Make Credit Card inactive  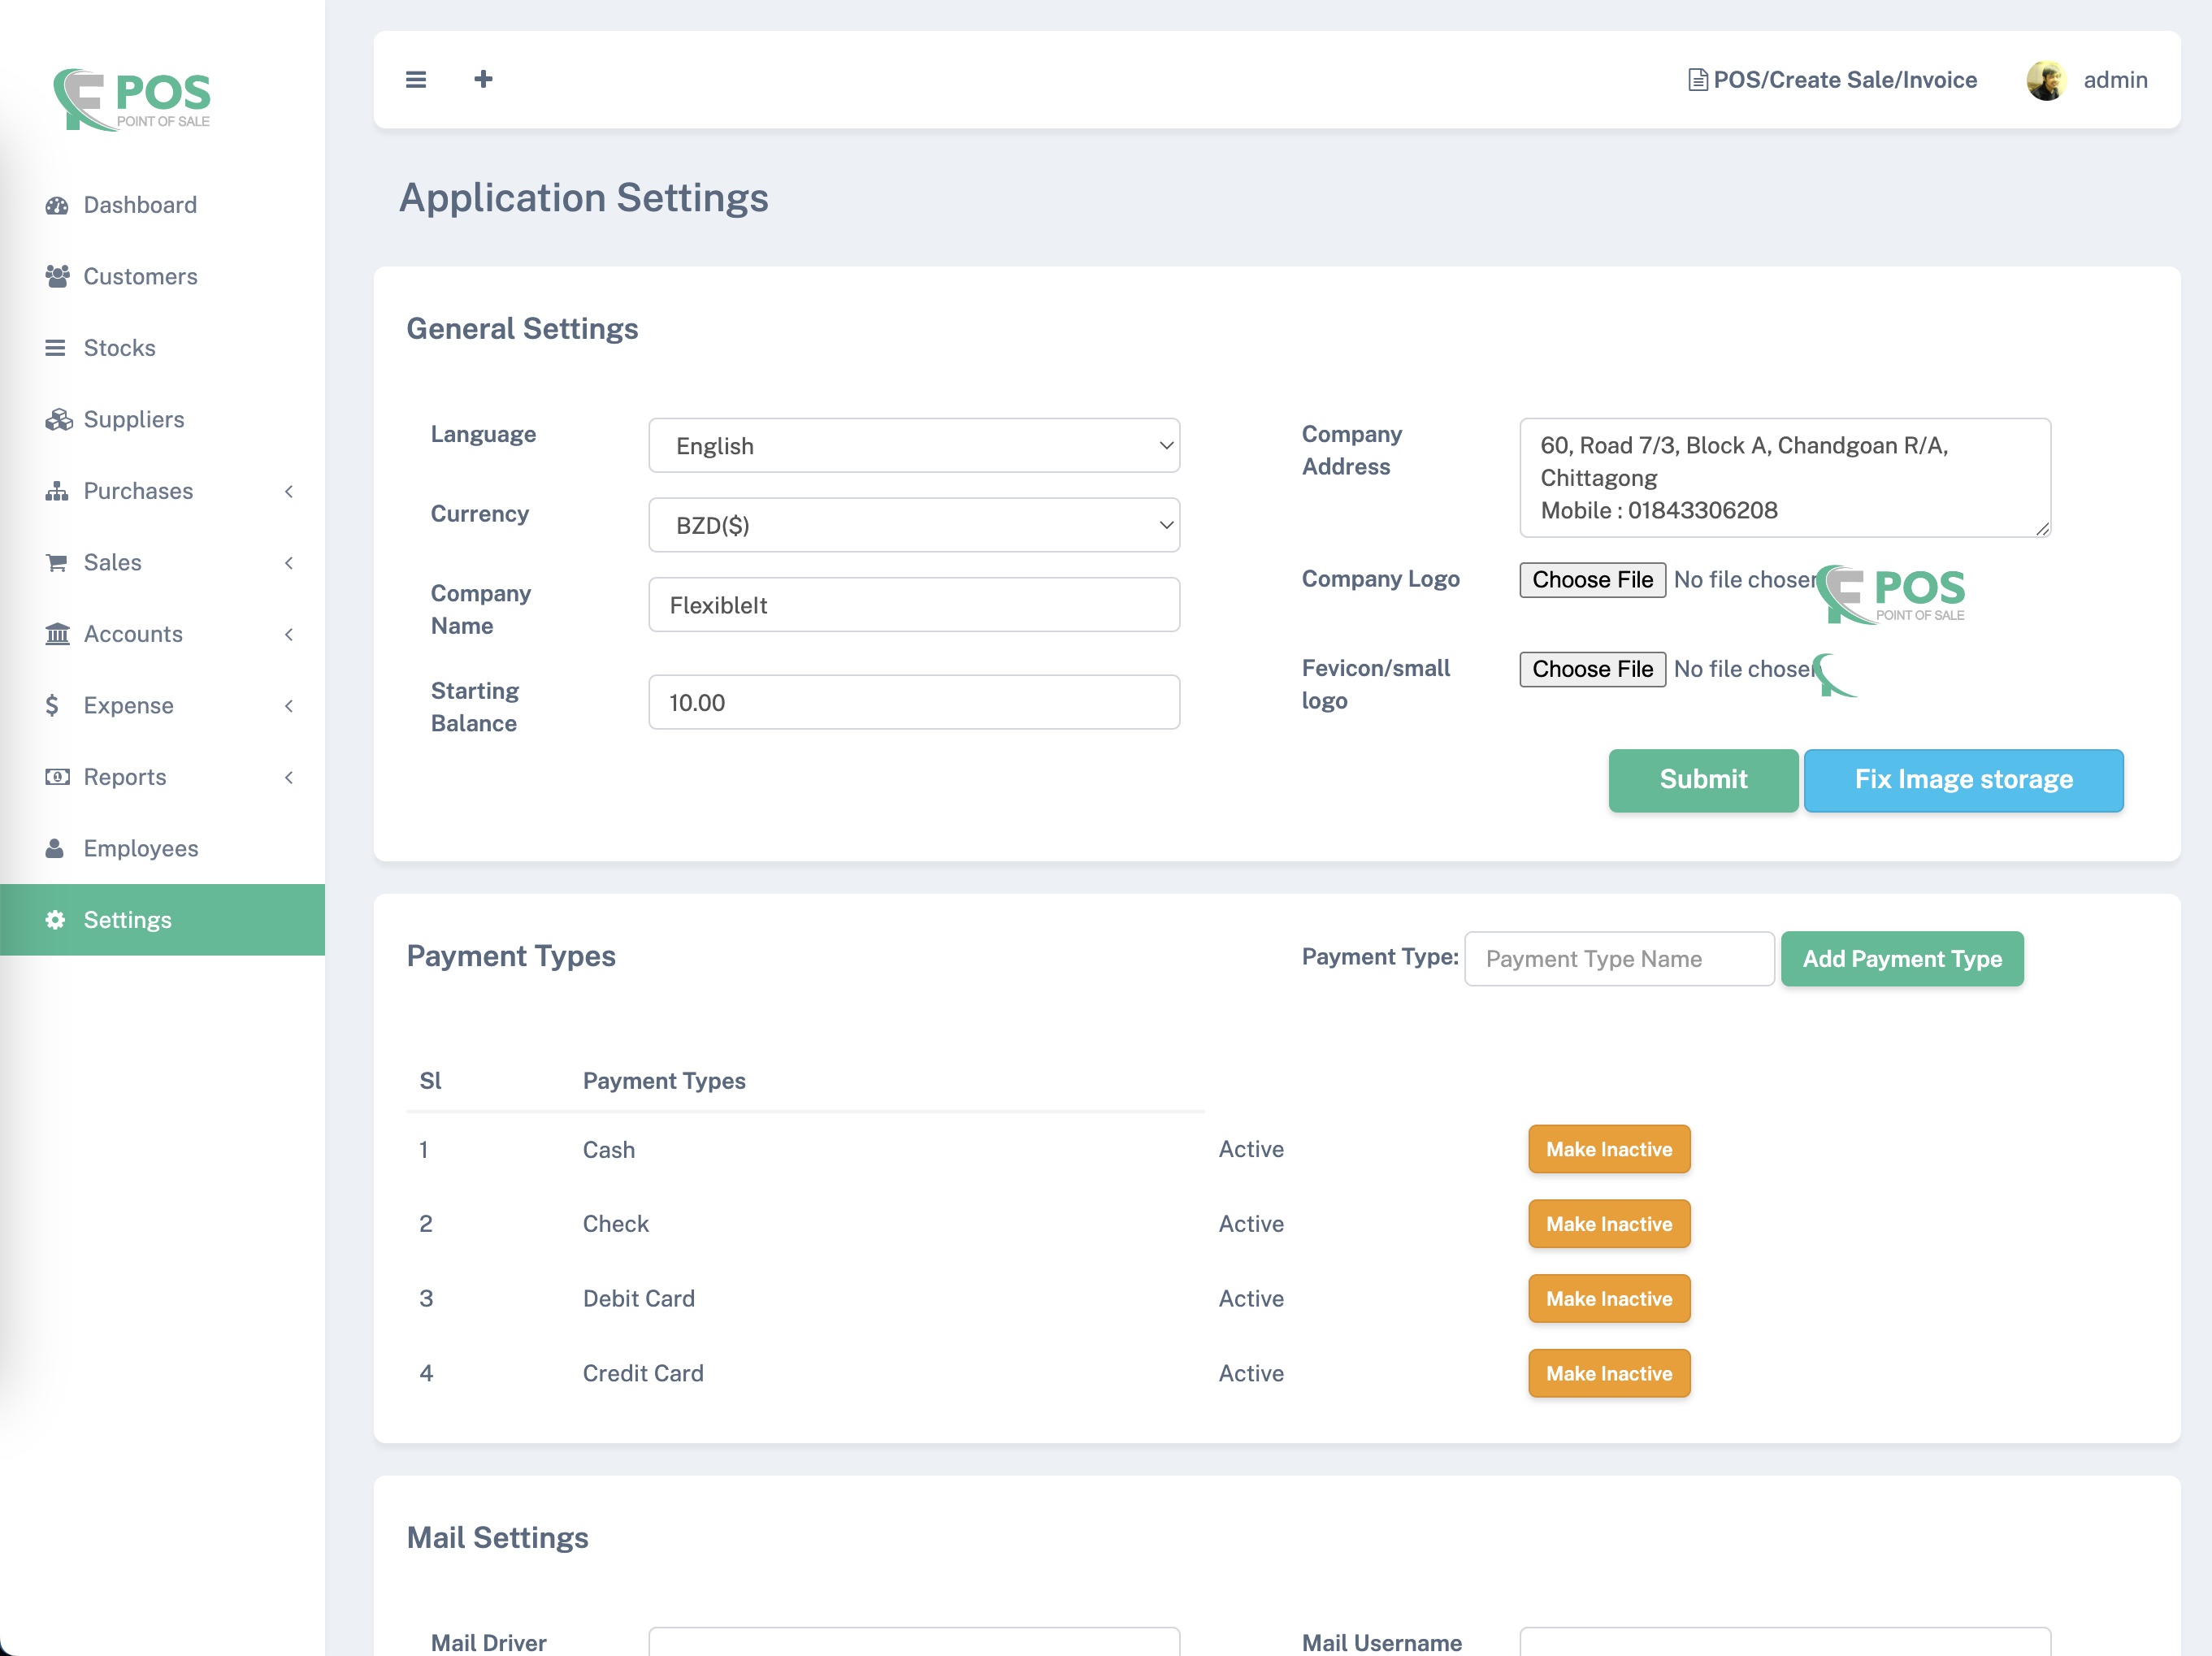[x=1608, y=1373]
